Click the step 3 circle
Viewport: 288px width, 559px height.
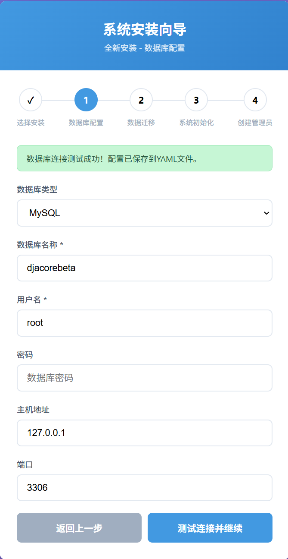pos(196,100)
